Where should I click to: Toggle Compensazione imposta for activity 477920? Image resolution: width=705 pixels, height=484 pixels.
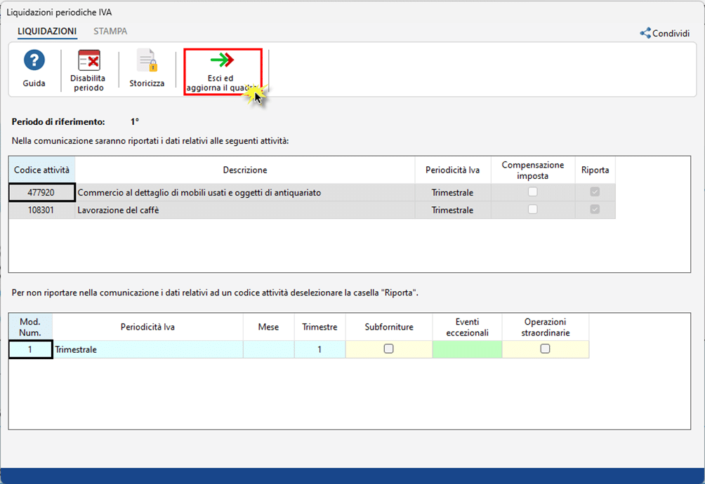point(533,192)
